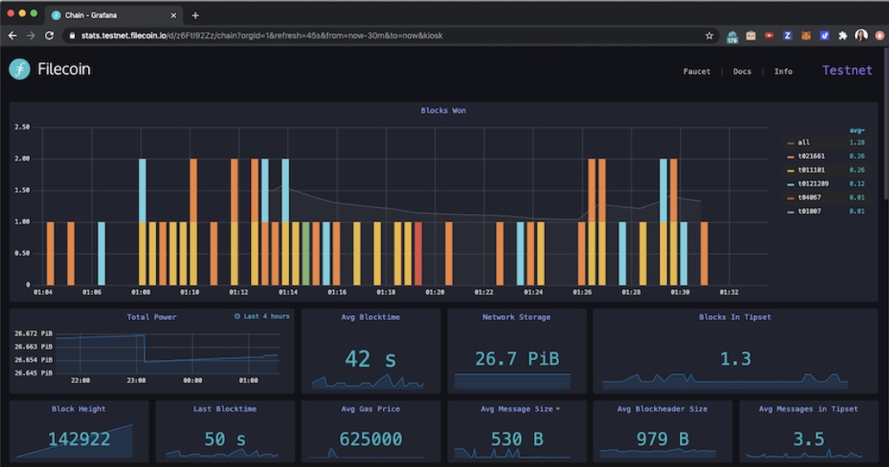Click the clock icon beside Last 4 hours
The height and width of the screenshot is (467, 889).
pos(237,316)
